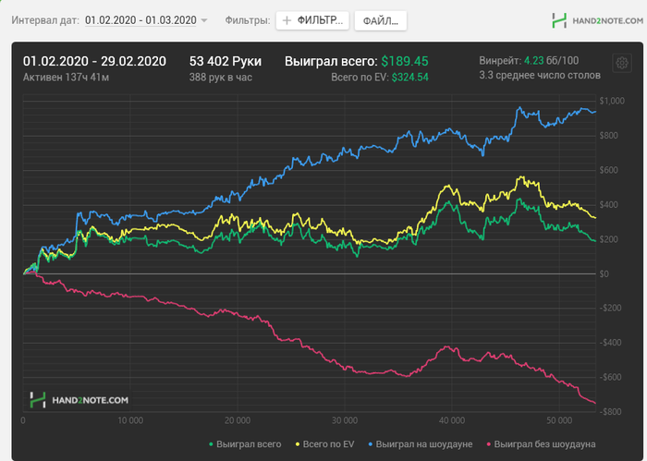Toggle the Всего по EV legend series
Screen dimensions: 647x461
[x=325, y=444]
